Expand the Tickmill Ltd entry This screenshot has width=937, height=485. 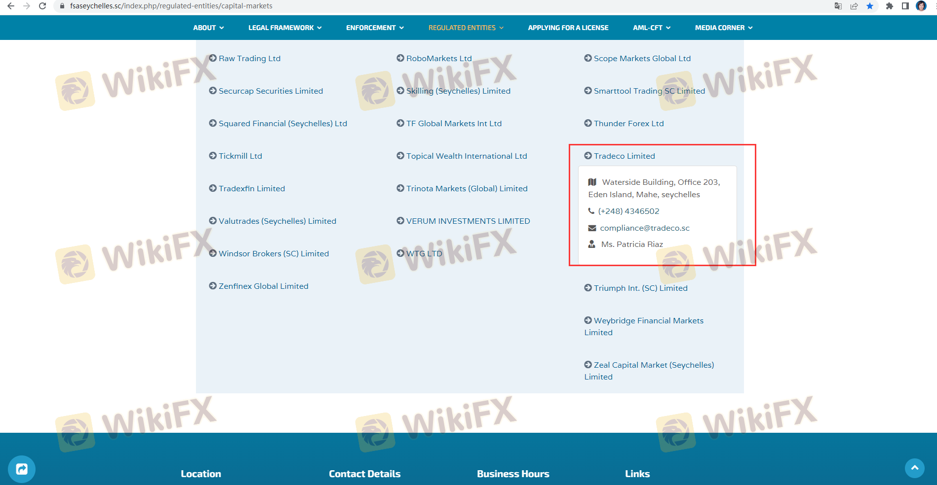click(x=240, y=156)
